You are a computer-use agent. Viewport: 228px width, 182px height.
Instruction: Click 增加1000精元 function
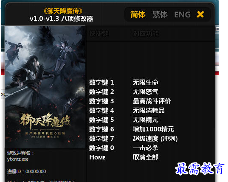[153, 129]
